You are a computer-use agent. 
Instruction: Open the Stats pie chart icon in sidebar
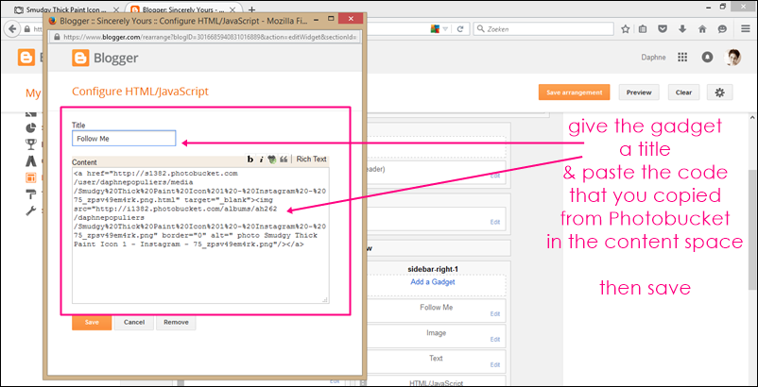pos(31,127)
